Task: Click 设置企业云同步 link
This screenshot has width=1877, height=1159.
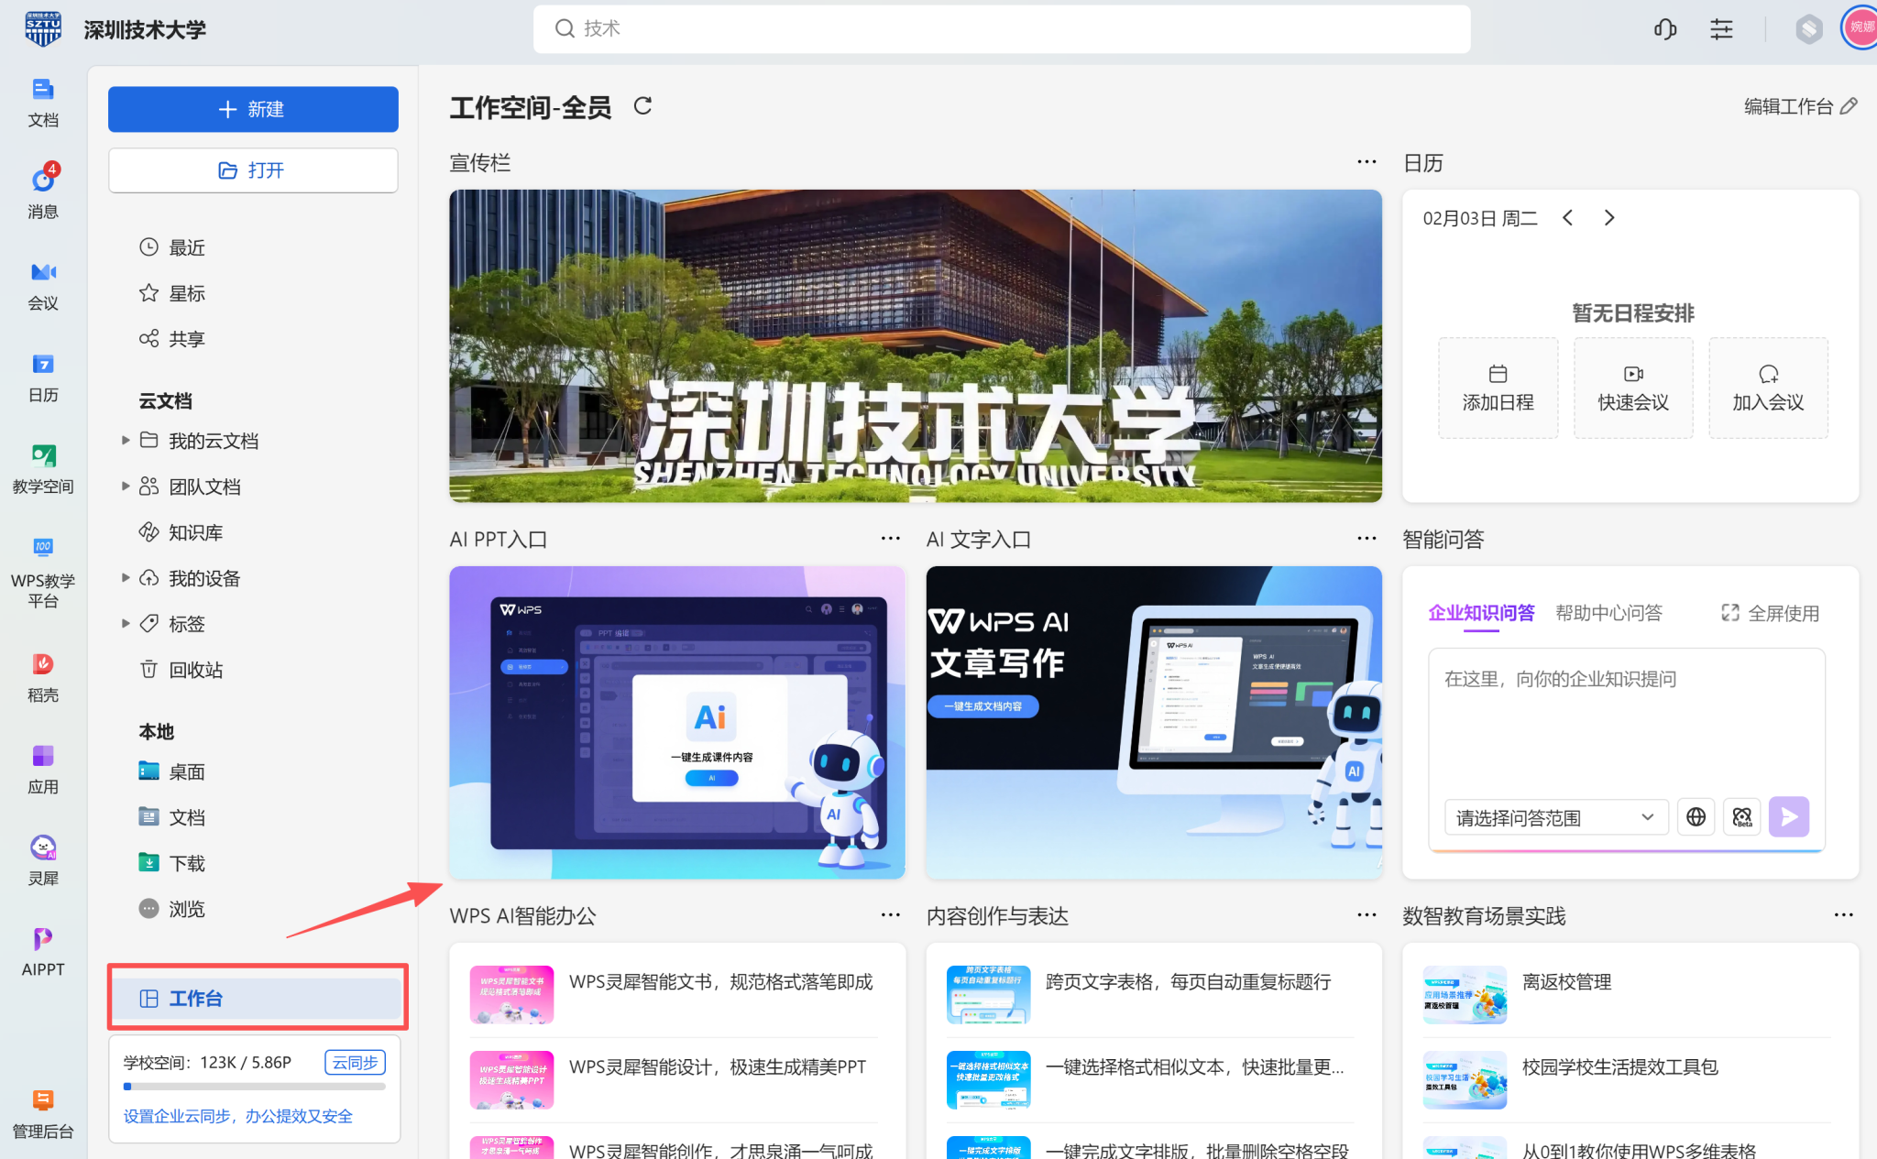Action: [238, 1116]
